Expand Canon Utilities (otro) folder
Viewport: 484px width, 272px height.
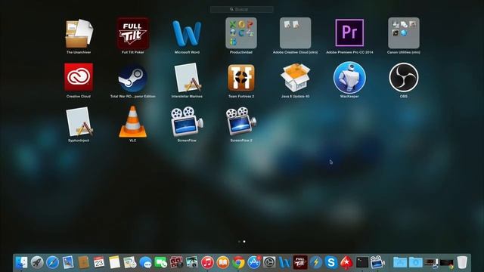(x=404, y=33)
